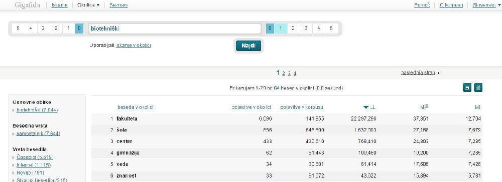502x182 pixels.
Task: Go to results page 4
Action: (x=295, y=73)
